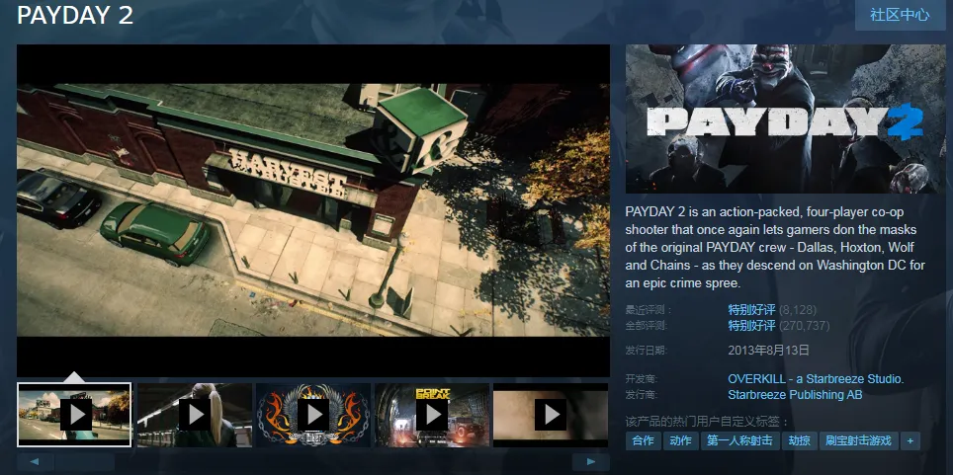Play the second video with the blonde character
953x475 pixels.
pyautogui.click(x=194, y=415)
